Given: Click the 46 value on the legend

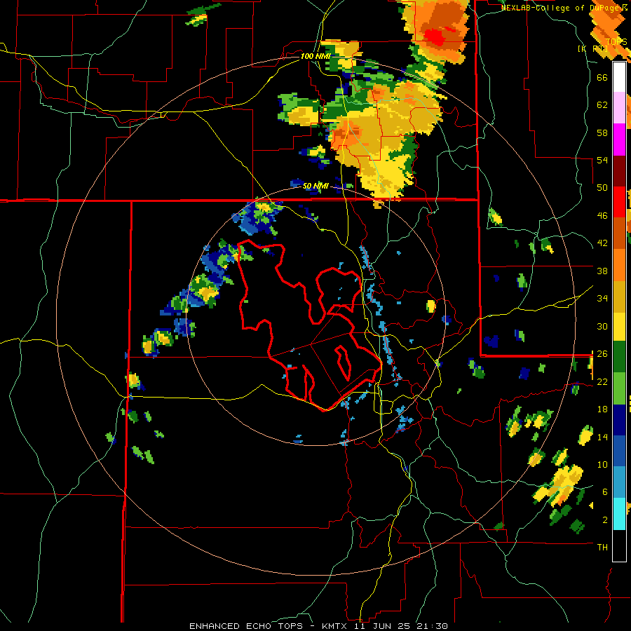Looking at the screenshot, I should (x=602, y=216).
